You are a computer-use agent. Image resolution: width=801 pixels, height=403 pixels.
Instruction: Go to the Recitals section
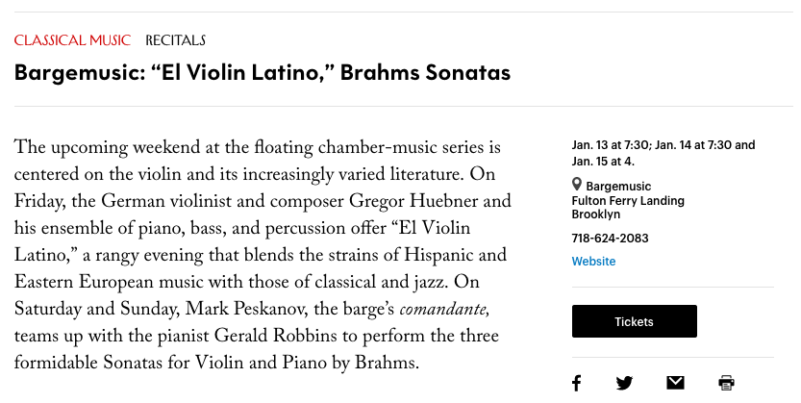pos(175,40)
